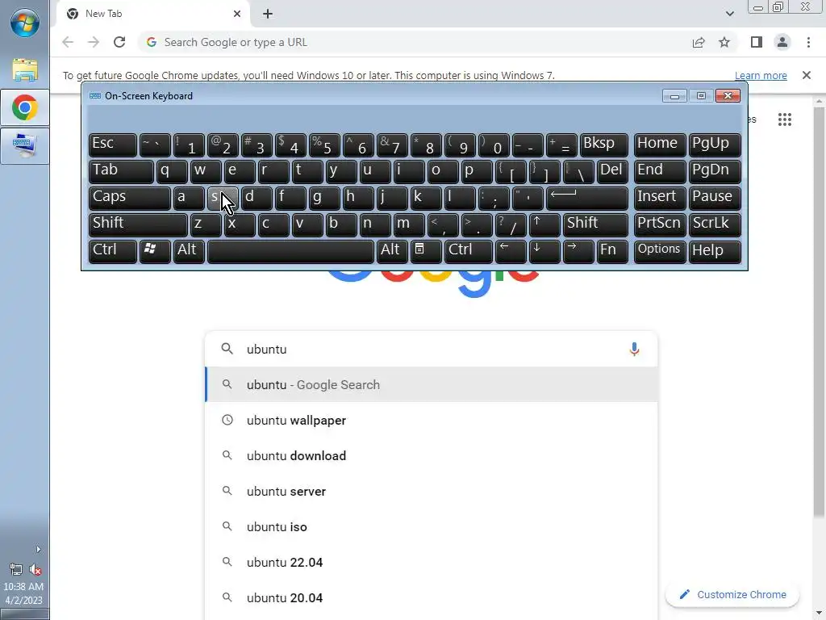Toggle the Caps key on keyboard
826x620 pixels.
point(130,199)
